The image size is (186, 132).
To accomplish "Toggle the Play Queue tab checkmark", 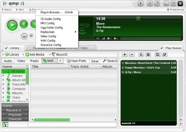I will coord(162,48).
